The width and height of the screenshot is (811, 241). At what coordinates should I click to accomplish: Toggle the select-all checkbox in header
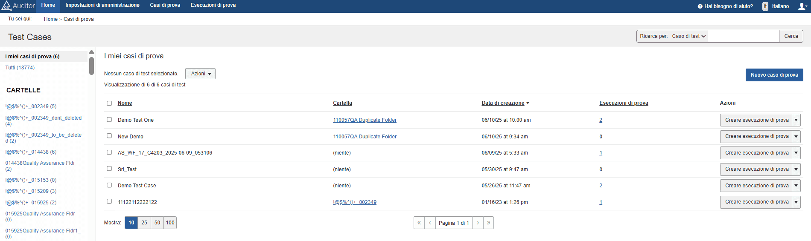pyautogui.click(x=109, y=103)
